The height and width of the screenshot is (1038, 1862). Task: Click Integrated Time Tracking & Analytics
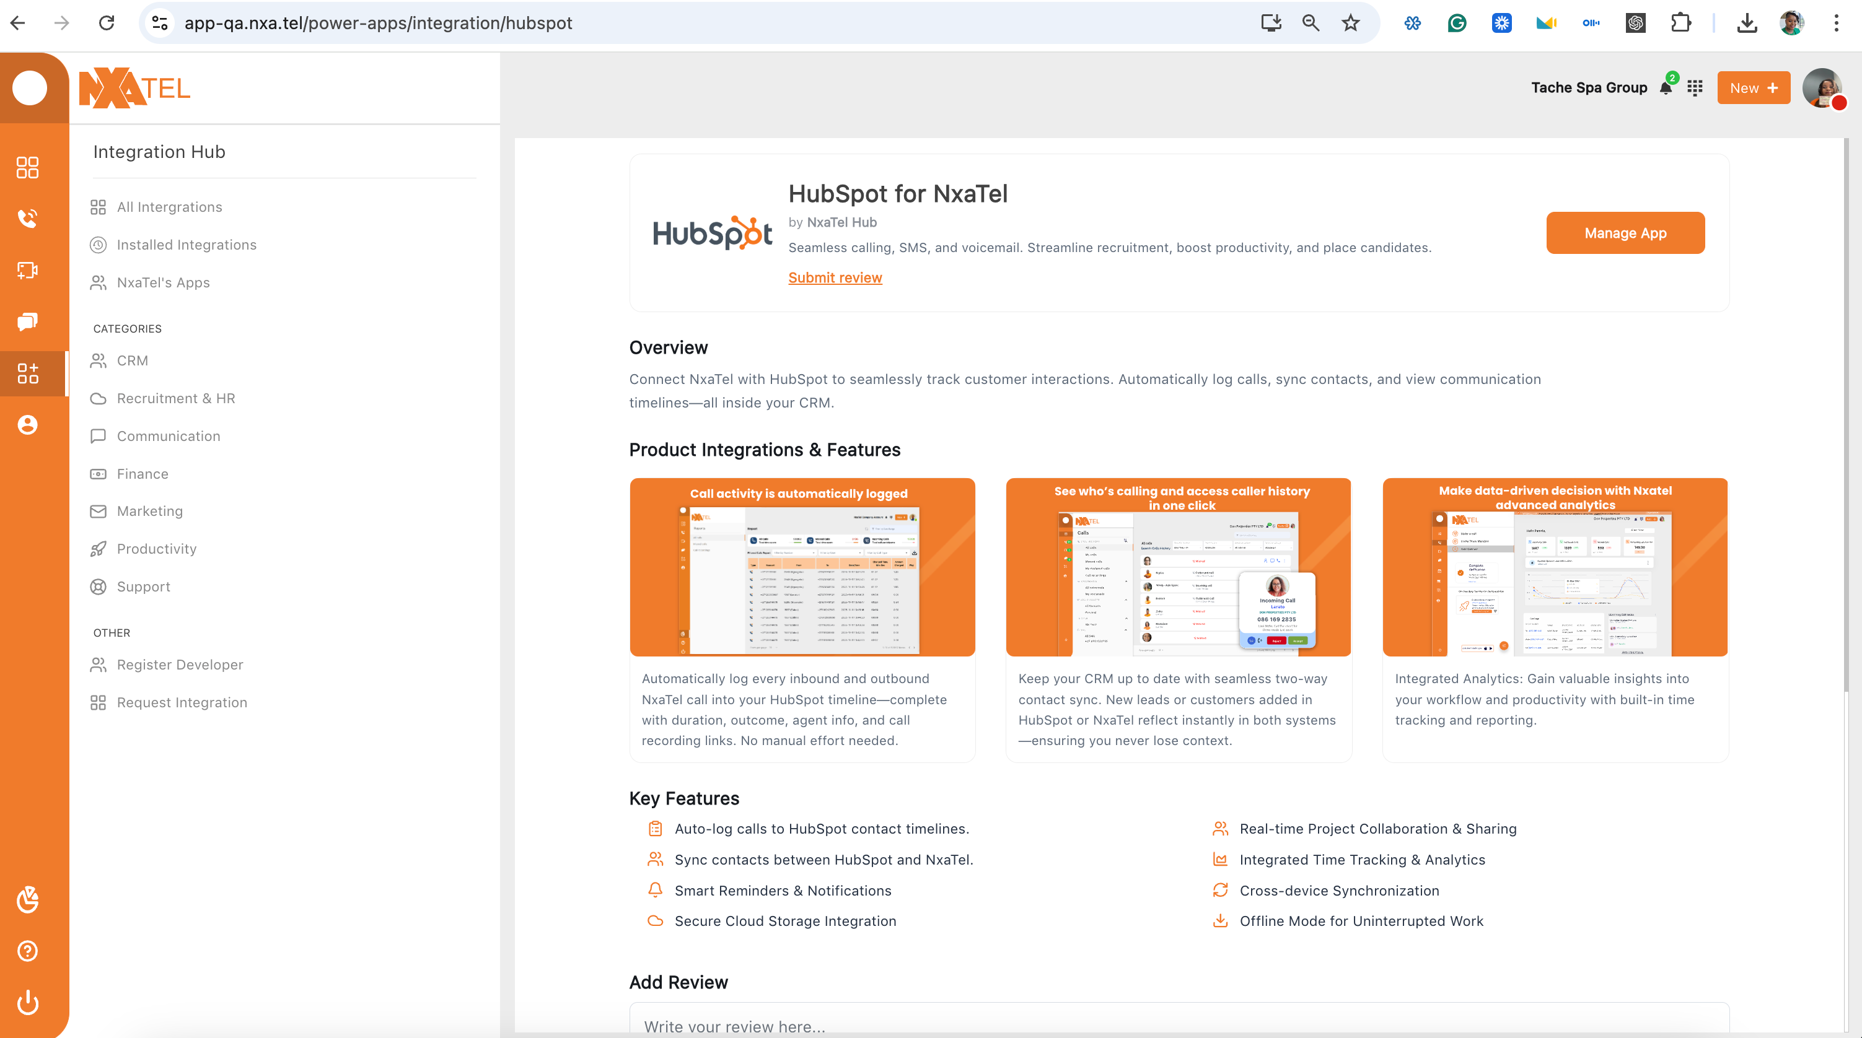pos(1362,860)
